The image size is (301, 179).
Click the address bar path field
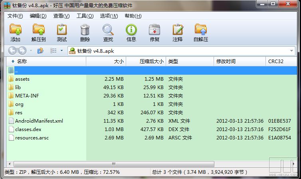[x=181, y=51]
